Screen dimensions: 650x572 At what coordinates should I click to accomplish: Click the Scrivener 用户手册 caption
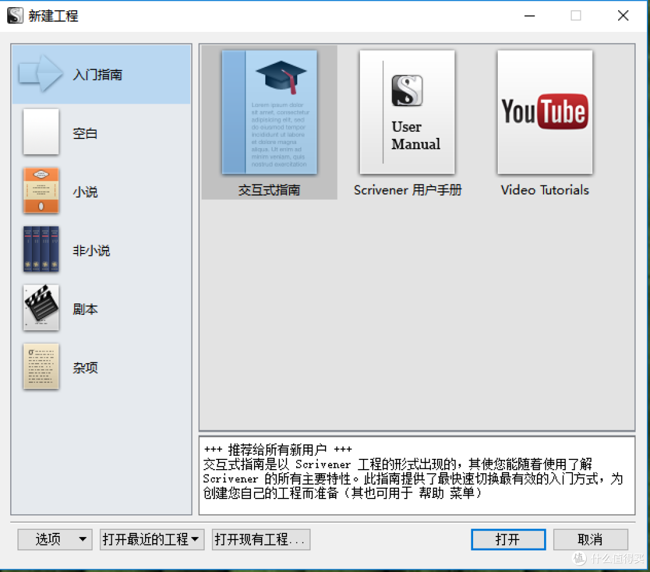click(x=407, y=190)
